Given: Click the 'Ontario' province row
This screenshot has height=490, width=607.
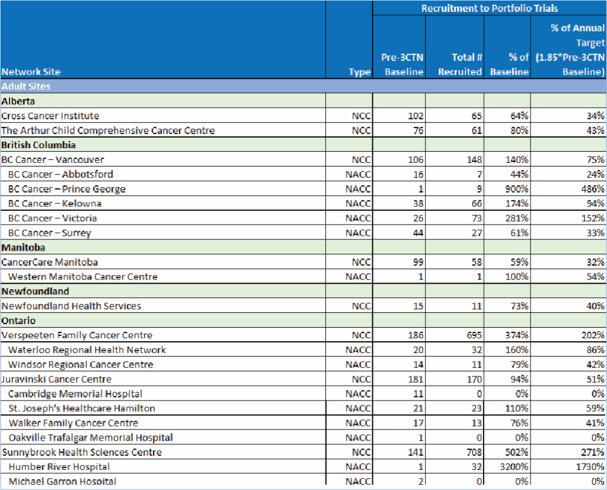Looking at the screenshot, I should point(303,320).
